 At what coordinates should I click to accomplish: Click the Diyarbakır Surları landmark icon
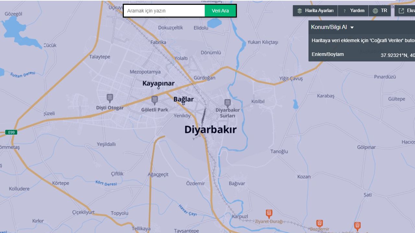228,103
